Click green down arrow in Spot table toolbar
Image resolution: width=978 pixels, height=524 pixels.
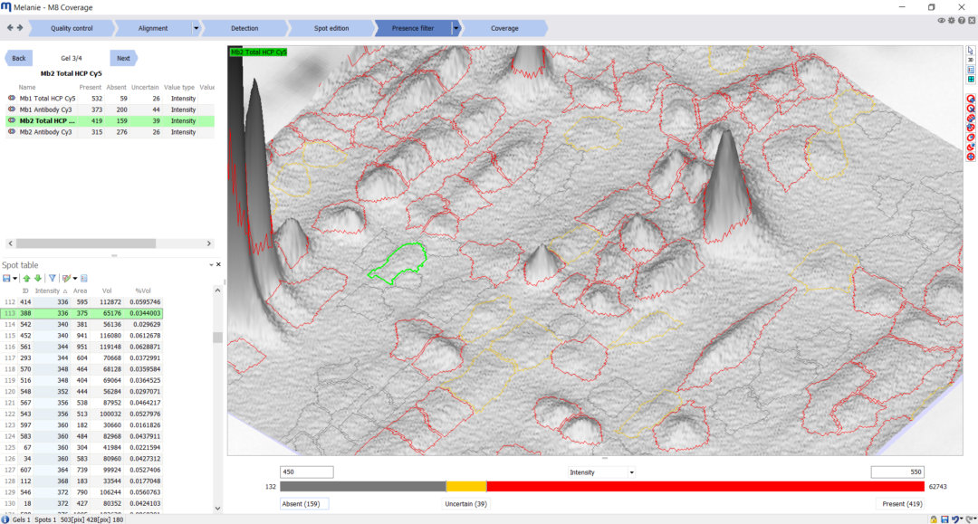coord(37,278)
